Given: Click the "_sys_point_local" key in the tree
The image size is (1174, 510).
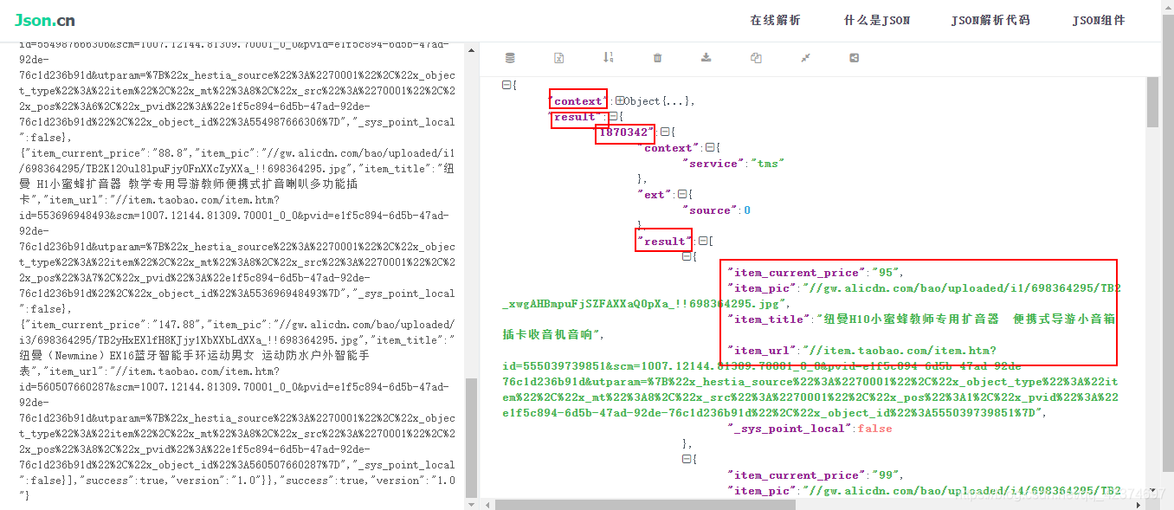Looking at the screenshot, I should [x=790, y=429].
